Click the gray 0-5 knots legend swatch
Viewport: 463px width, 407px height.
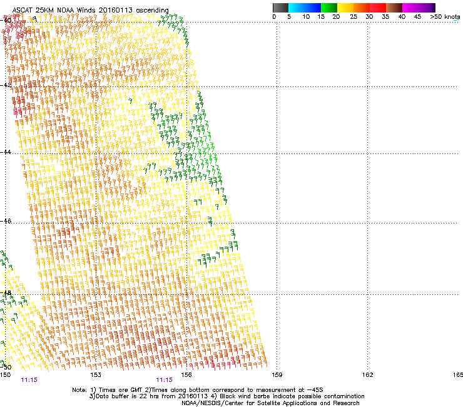[280, 8]
